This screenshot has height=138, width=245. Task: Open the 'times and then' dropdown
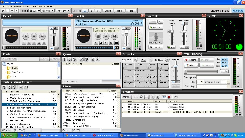[x=228, y=82]
